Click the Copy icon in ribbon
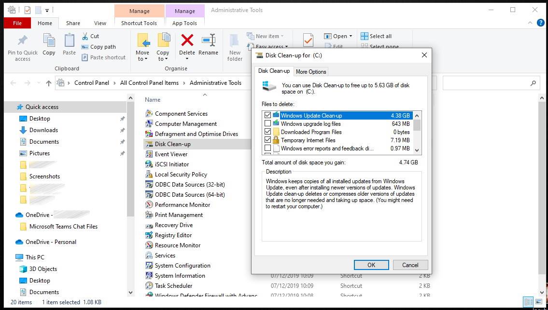 pos(49,40)
